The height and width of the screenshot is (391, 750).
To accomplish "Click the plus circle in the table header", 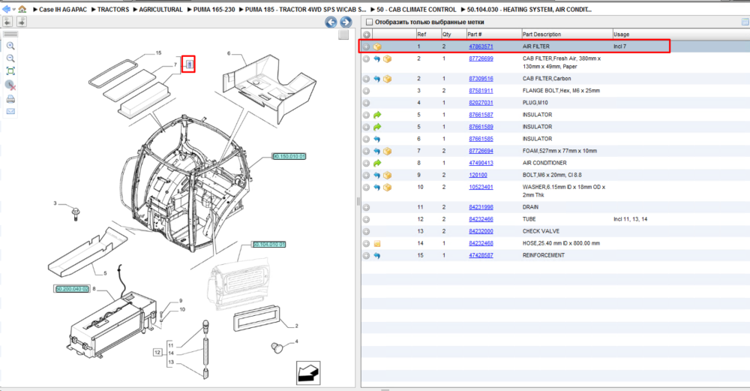I will point(367,35).
